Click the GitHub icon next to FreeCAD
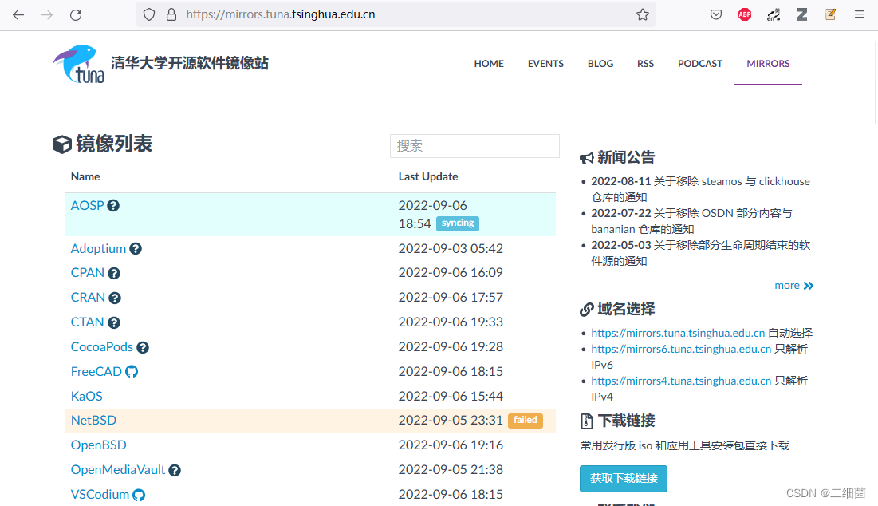Viewport: 878px width, 506px height. (132, 371)
